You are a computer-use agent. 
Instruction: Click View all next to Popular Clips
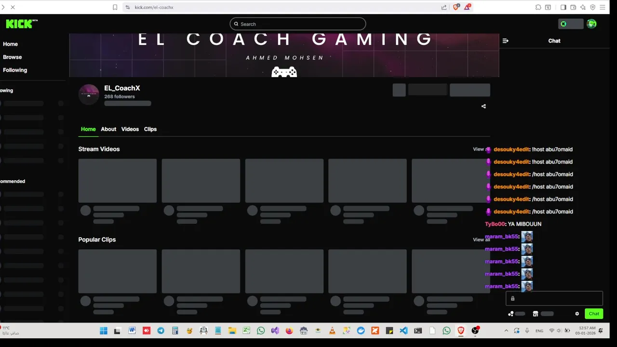pyautogui.click(x=481, y=240)
